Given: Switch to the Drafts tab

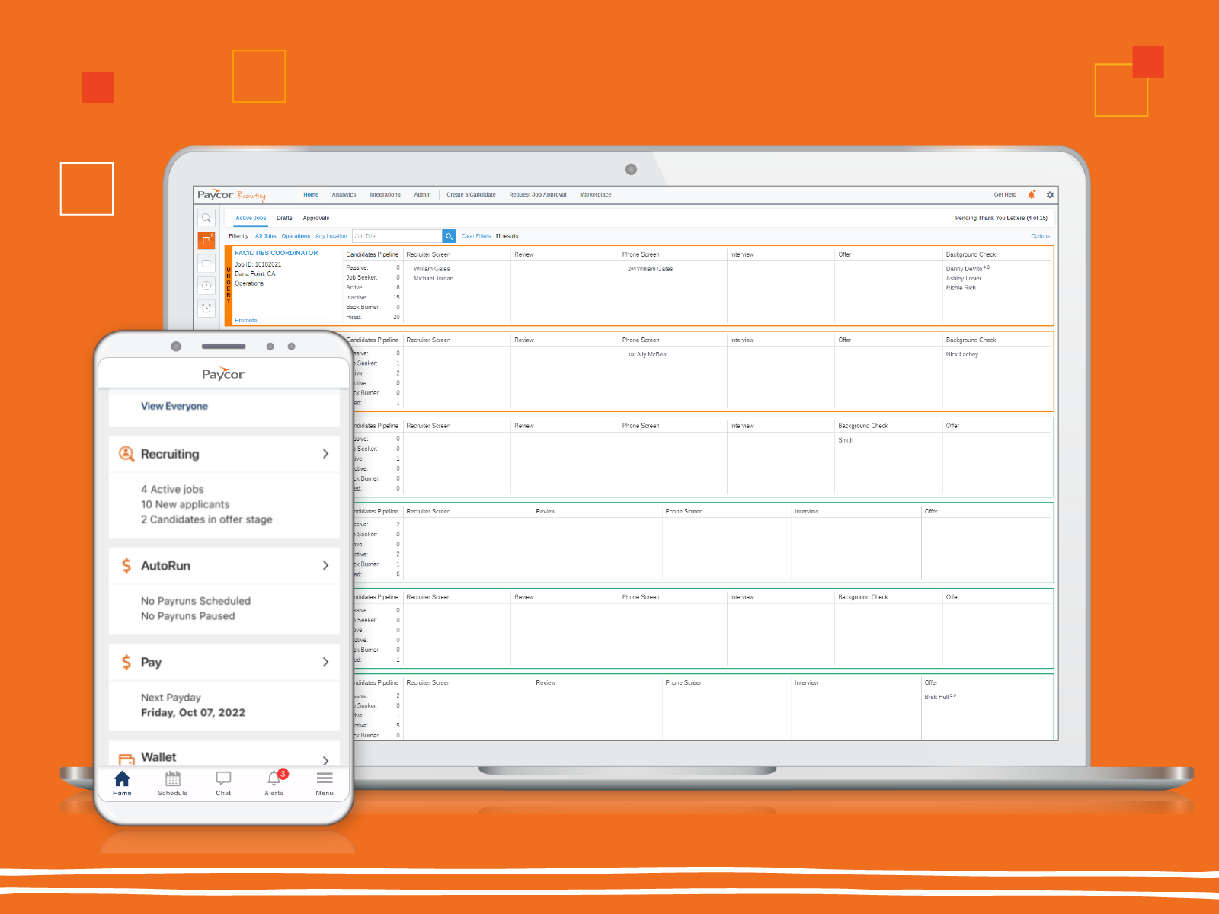Looking at the screenshot, I should 284,218.
